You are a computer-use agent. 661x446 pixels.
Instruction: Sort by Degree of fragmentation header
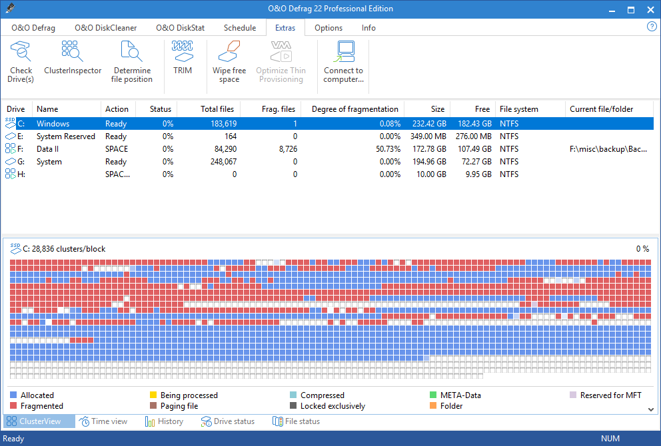click(x=352, y=109)
